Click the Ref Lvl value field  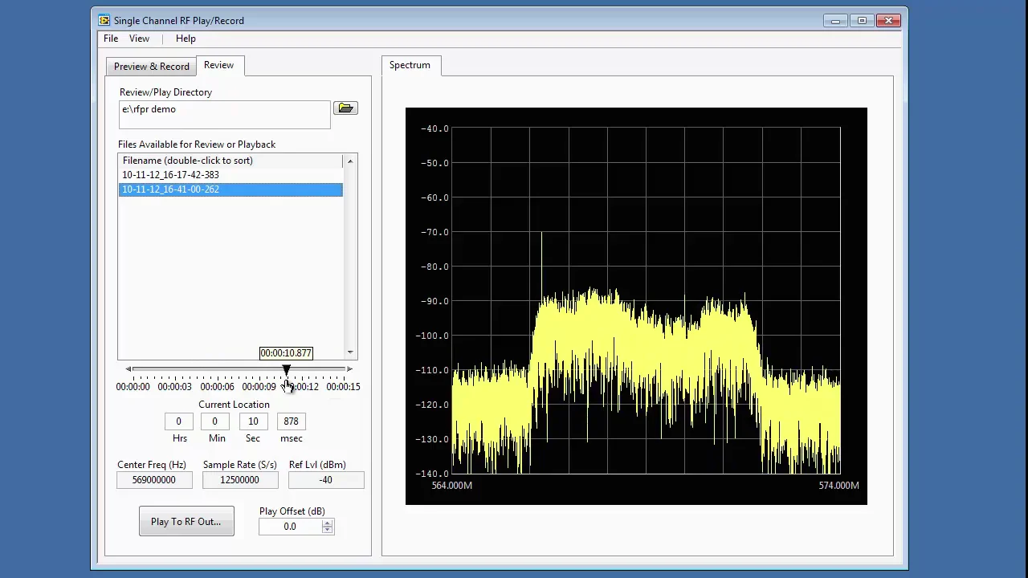pyautogui.click(x=325, y=480)
